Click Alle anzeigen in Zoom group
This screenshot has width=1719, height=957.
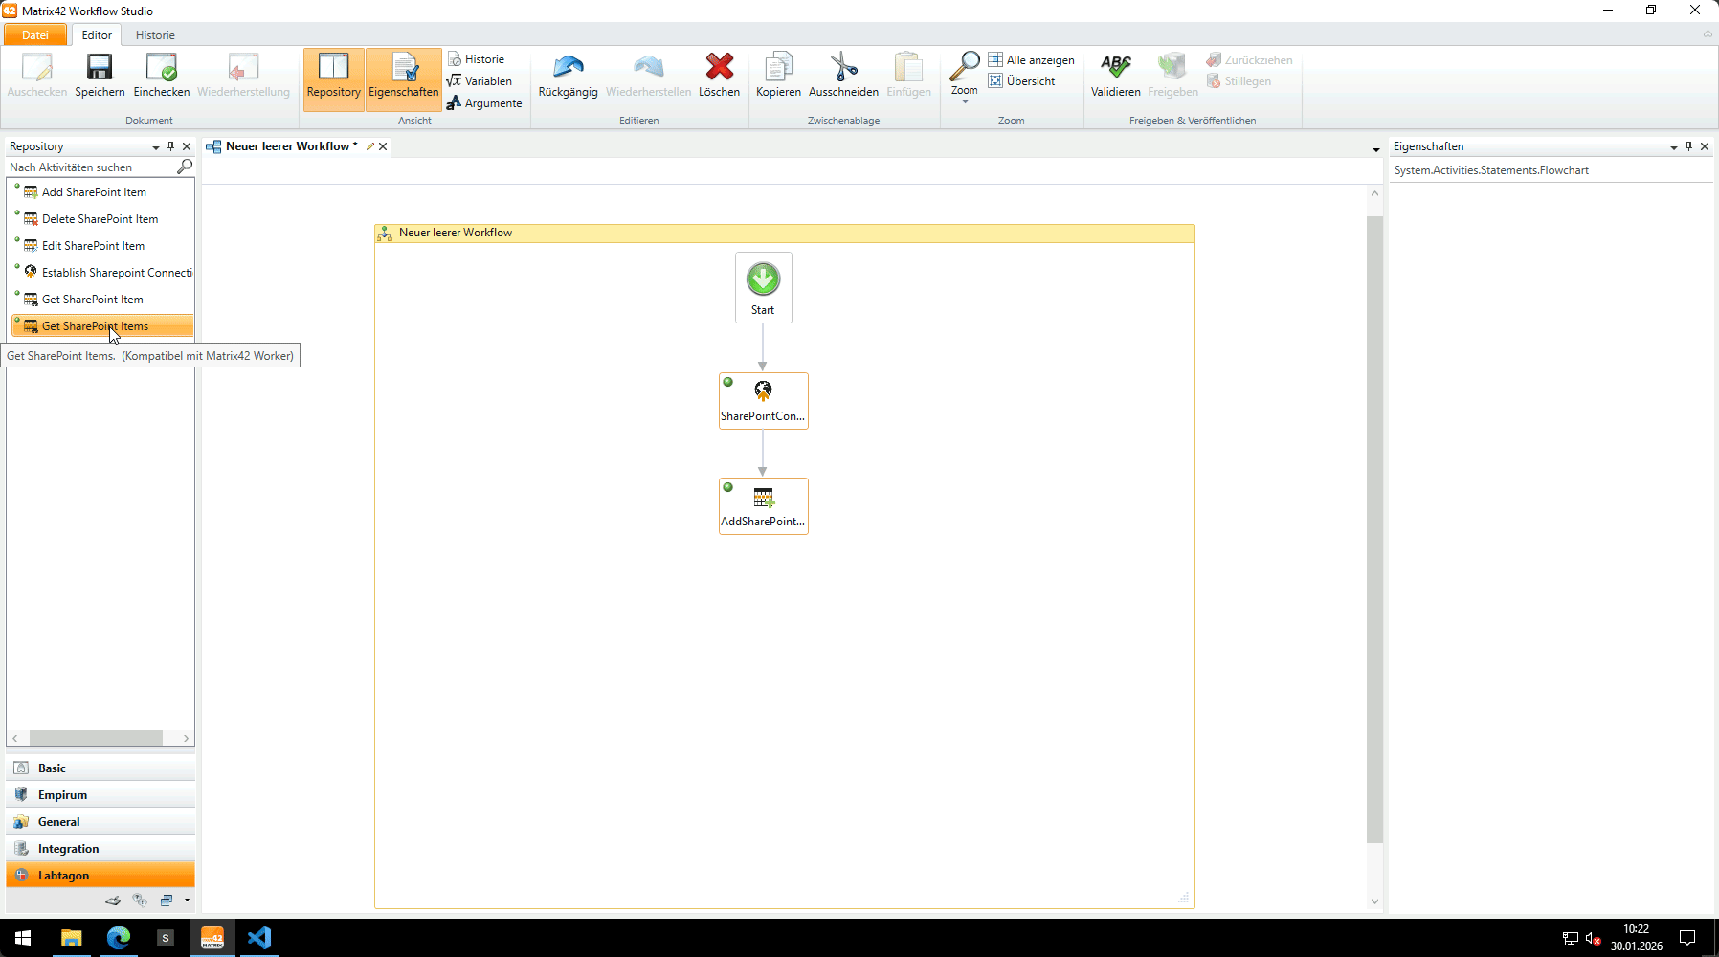pyautogui.click(x=1032, y=60)
